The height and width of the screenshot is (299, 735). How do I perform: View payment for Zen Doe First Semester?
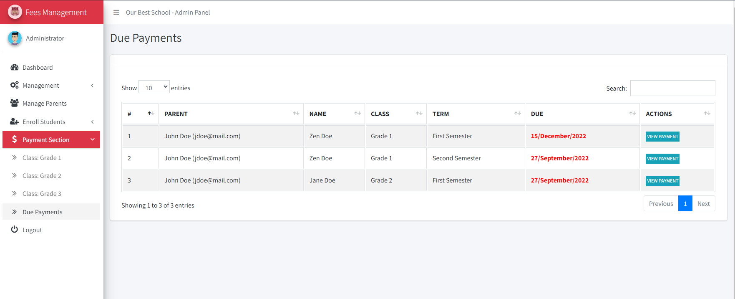tap(662, 137)
